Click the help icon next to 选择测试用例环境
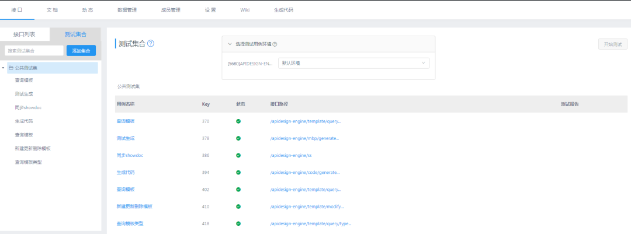This screenshot has width=631, height=234. tap(275, 44)
